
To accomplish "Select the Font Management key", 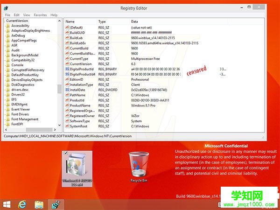I will click(x=25, y=119).
